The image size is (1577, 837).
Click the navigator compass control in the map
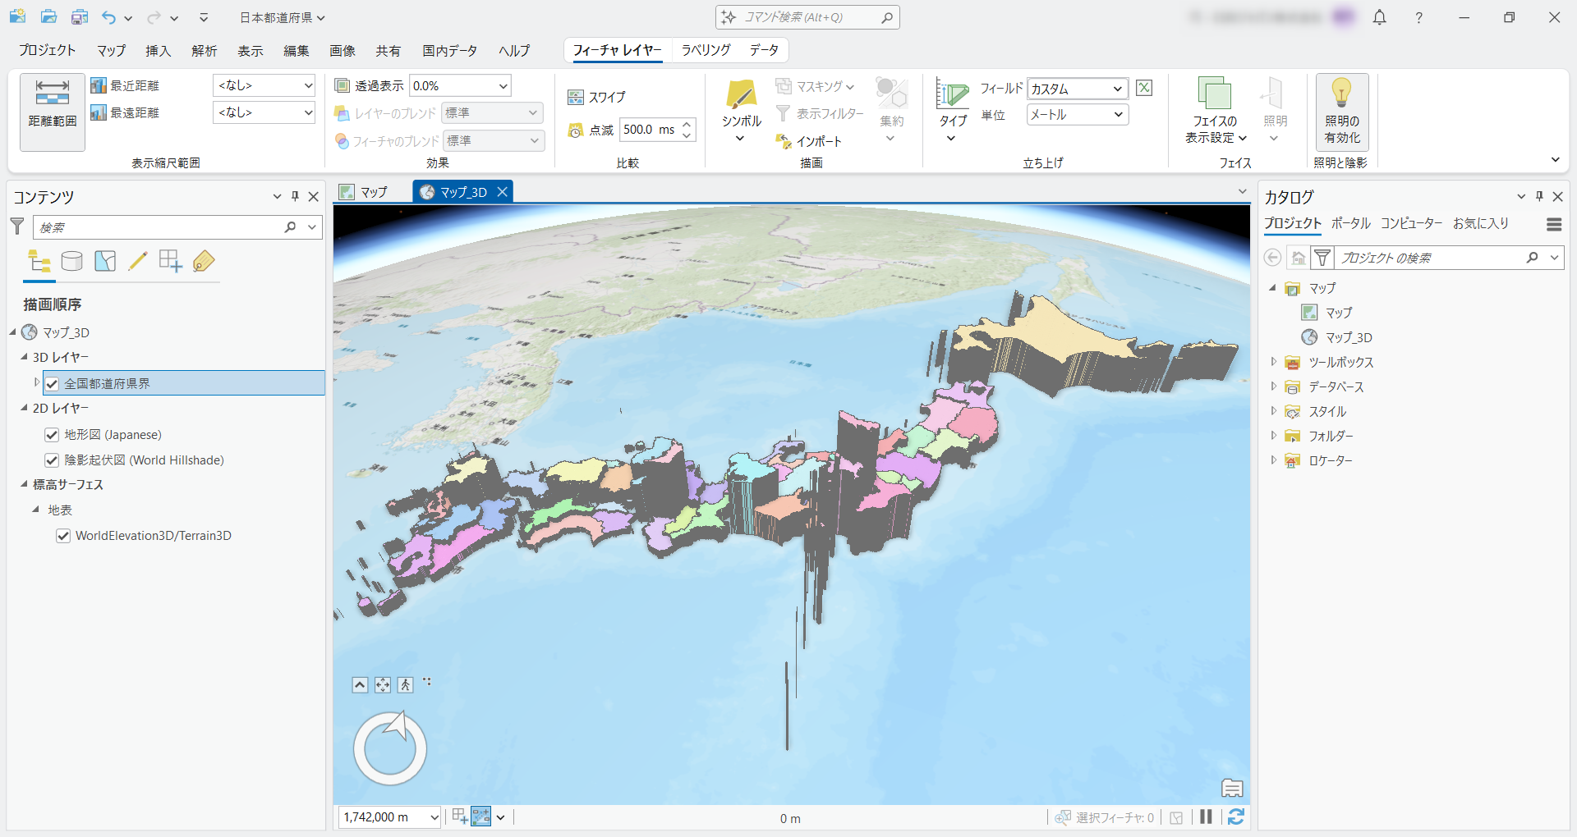(390, 748)
